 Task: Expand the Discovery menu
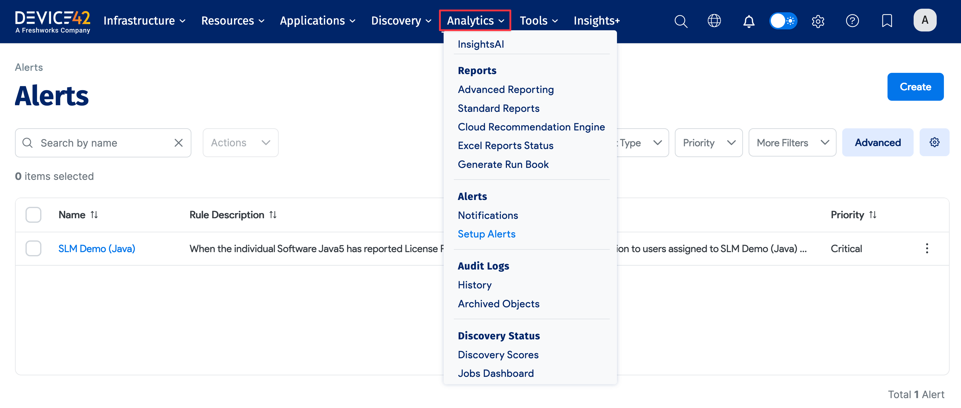[x=401, y=21]
